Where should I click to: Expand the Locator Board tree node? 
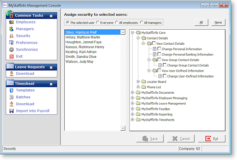(x=138, y=82)
